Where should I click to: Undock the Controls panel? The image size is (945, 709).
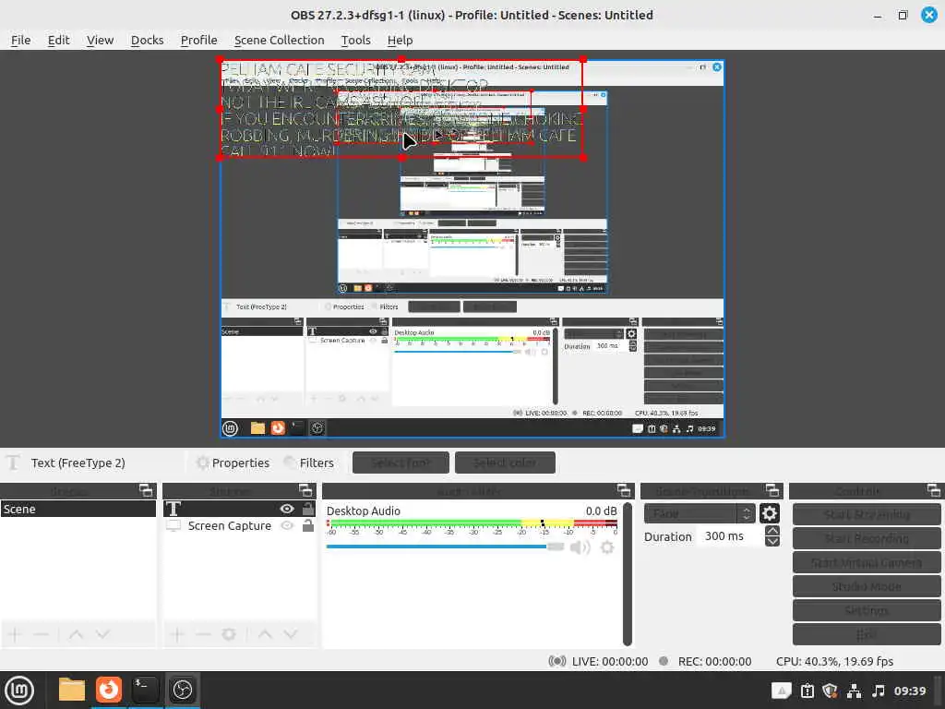coord(934,490)
